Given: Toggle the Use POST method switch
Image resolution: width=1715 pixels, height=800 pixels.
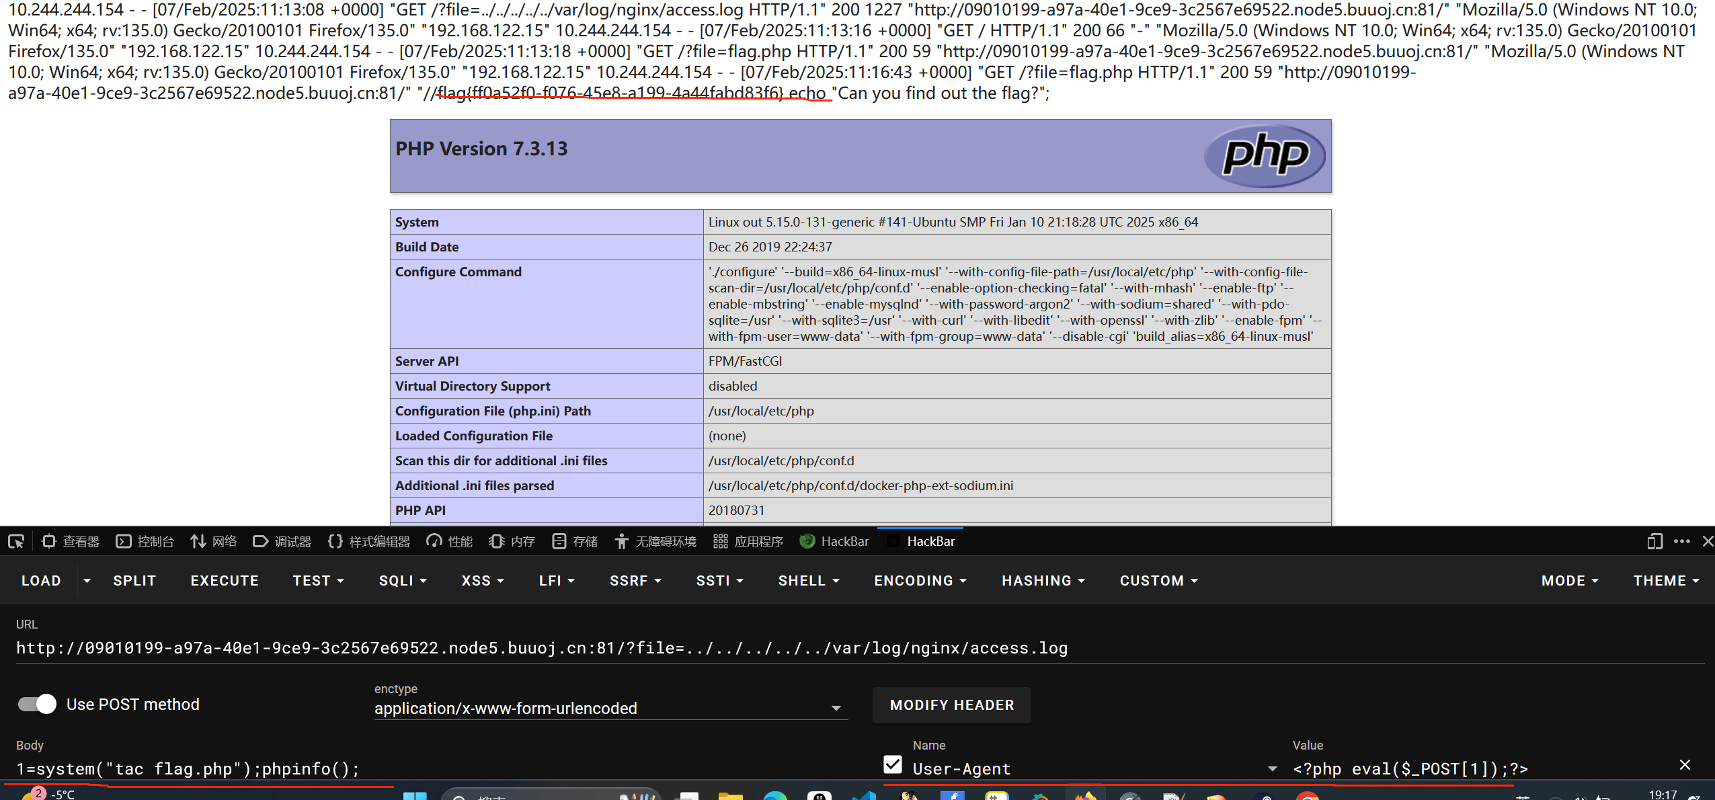Looking at the screenshot, I should click(38, 704).
